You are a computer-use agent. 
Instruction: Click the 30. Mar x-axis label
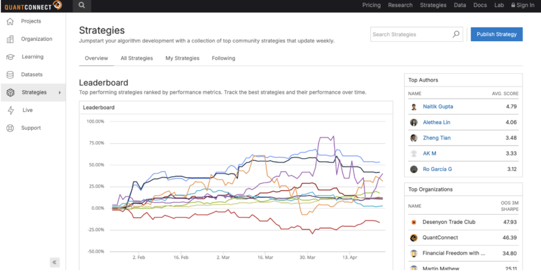click(307, 257)
